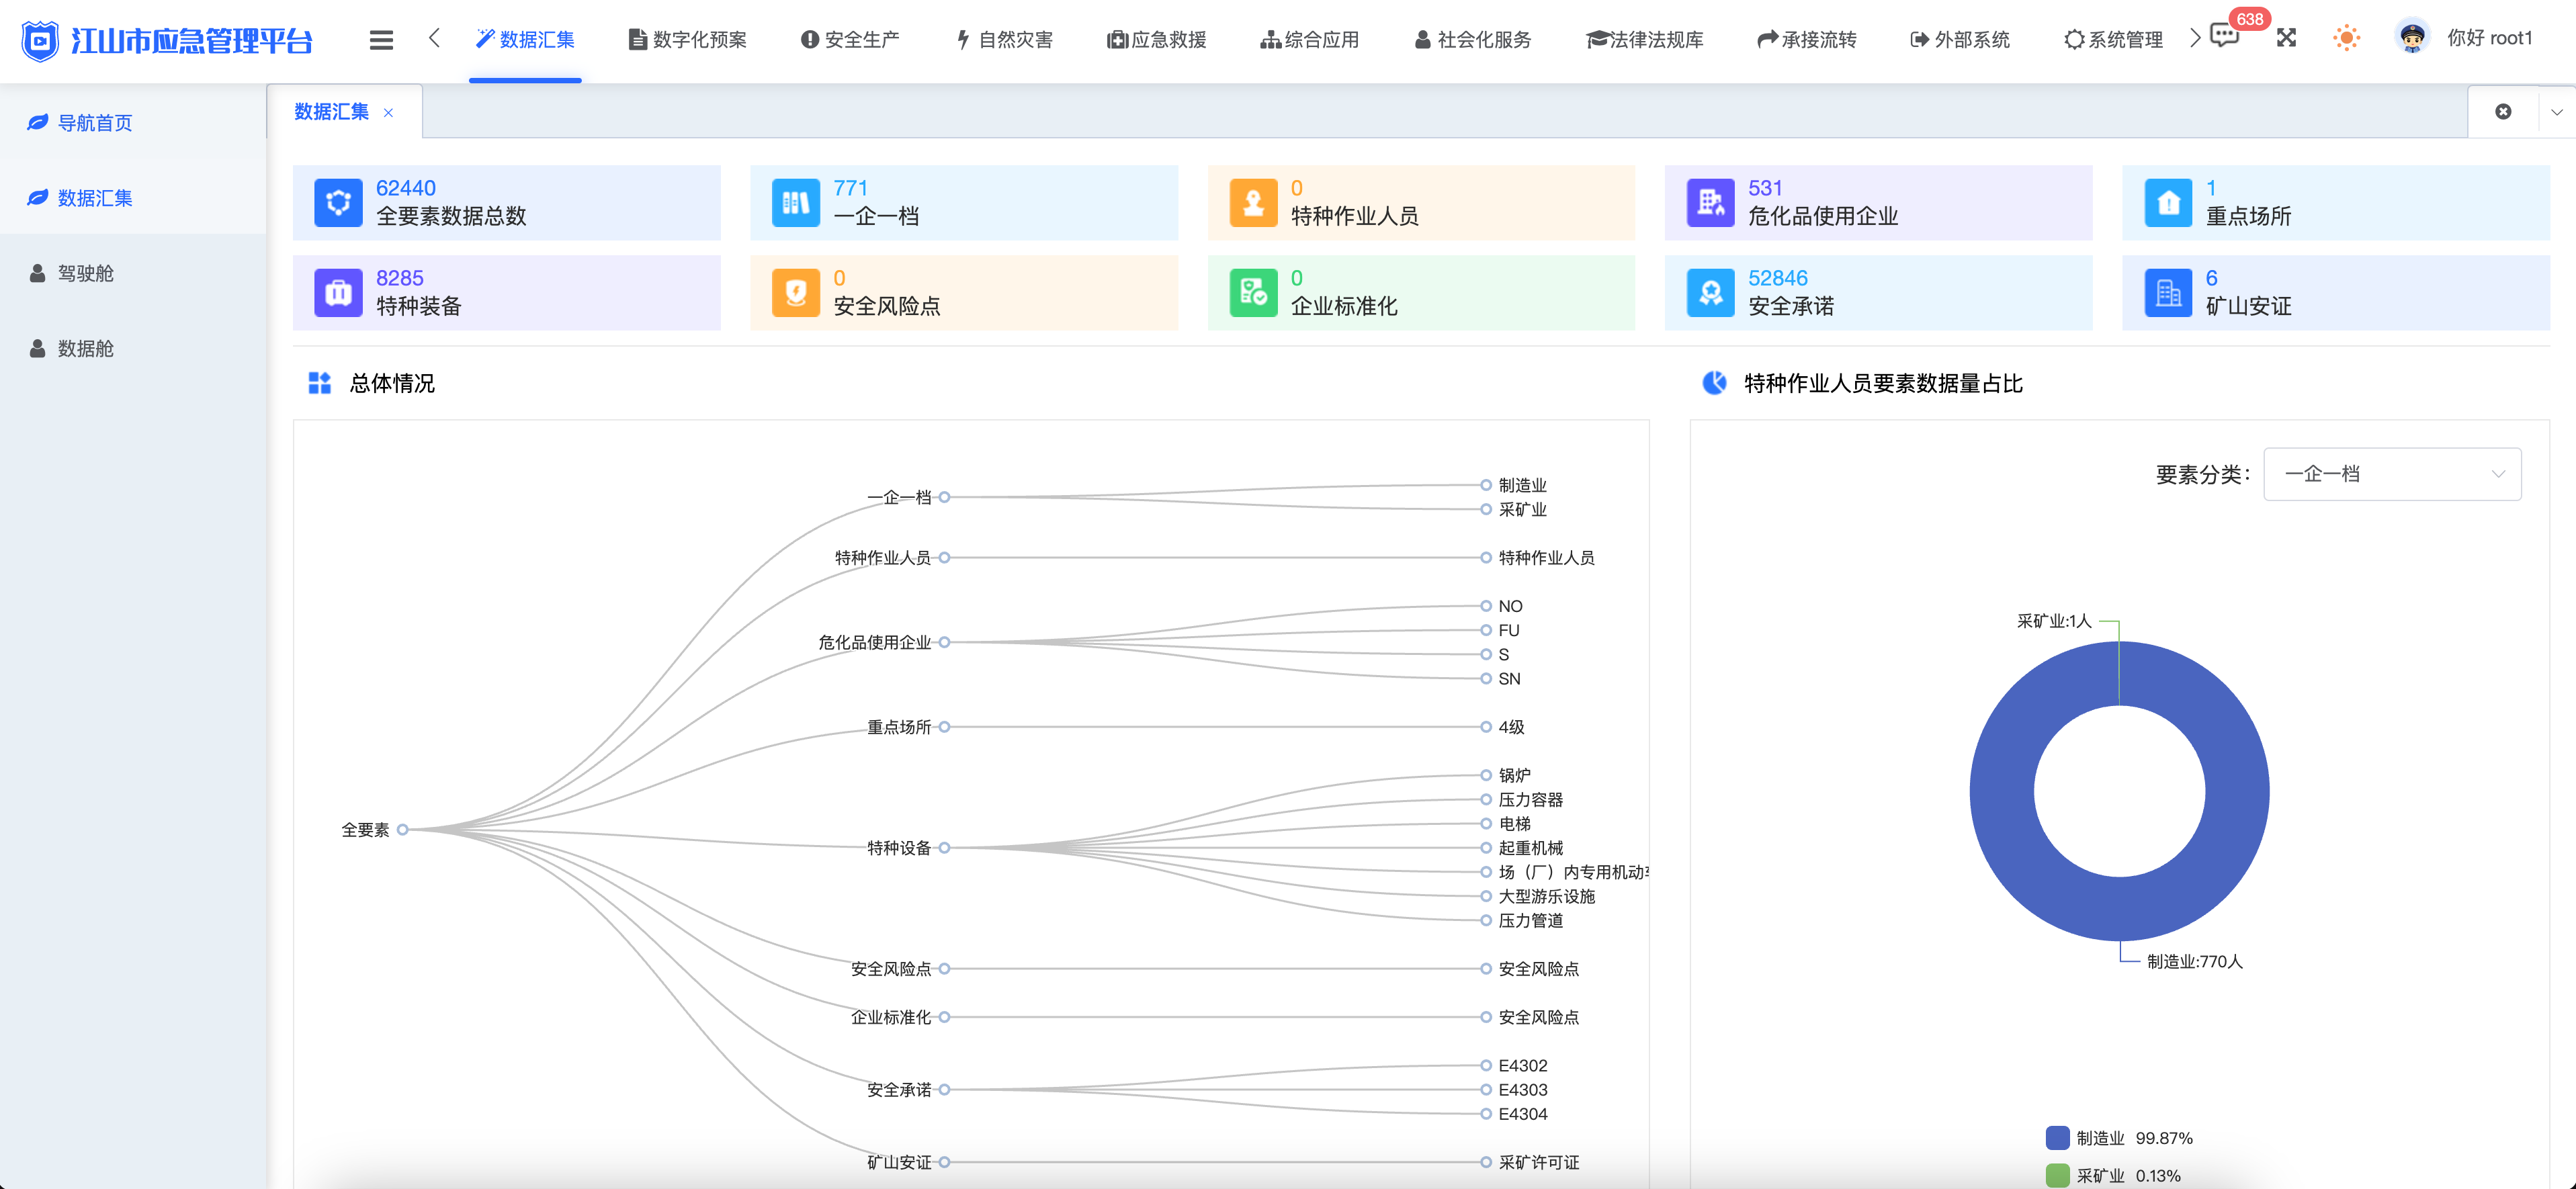Click the 52846 安全承诺 value
The image size is (2576, 1189).
tap(1778, 278)
